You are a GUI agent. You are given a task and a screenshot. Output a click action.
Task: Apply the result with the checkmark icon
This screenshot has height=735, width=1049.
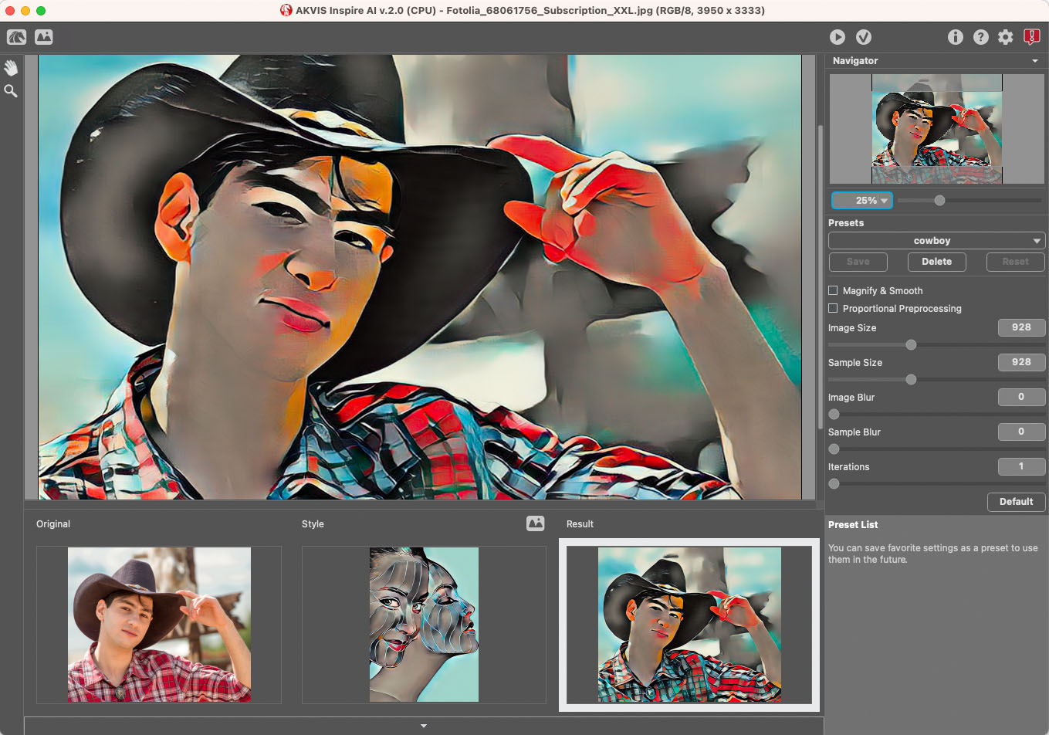click(x=864, y=37)
